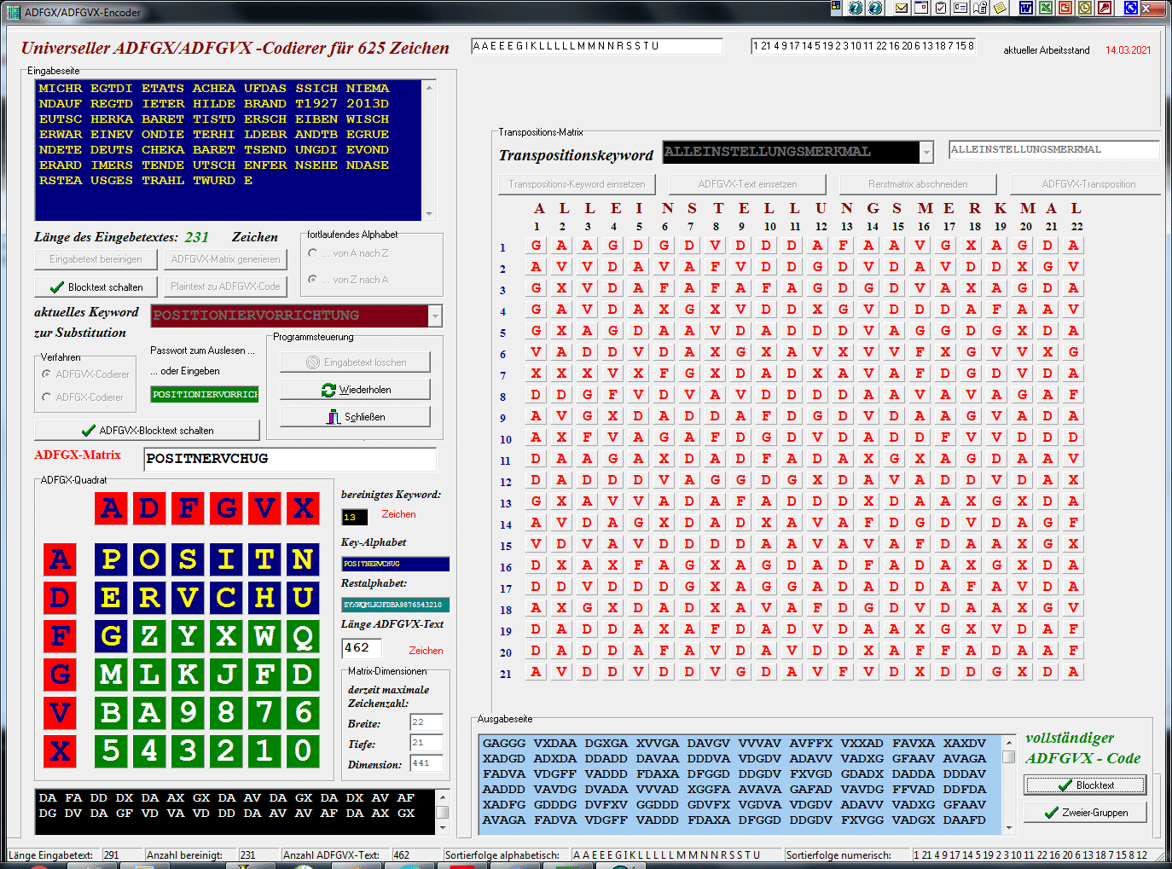Click the down arrow of input text scrollbar
This screenshot has width=1172, height=869.
pos(429,213)
